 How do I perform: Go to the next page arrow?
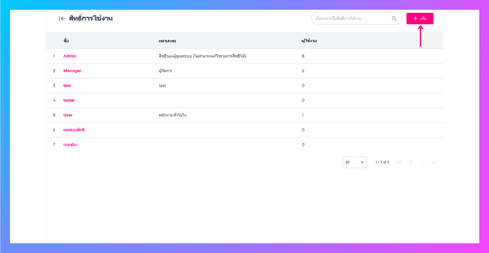(x=422, y=162)
